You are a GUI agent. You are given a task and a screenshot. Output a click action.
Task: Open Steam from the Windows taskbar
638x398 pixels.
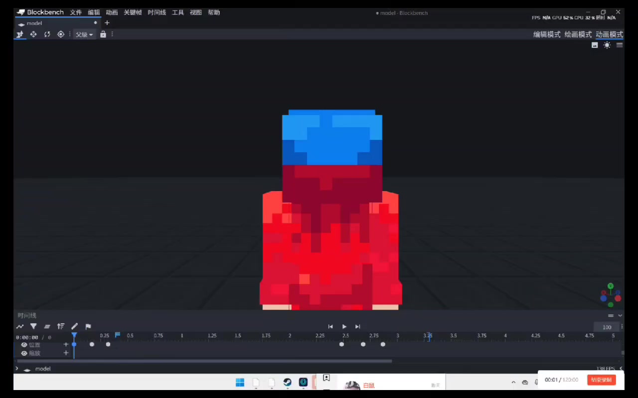(288, 382)
